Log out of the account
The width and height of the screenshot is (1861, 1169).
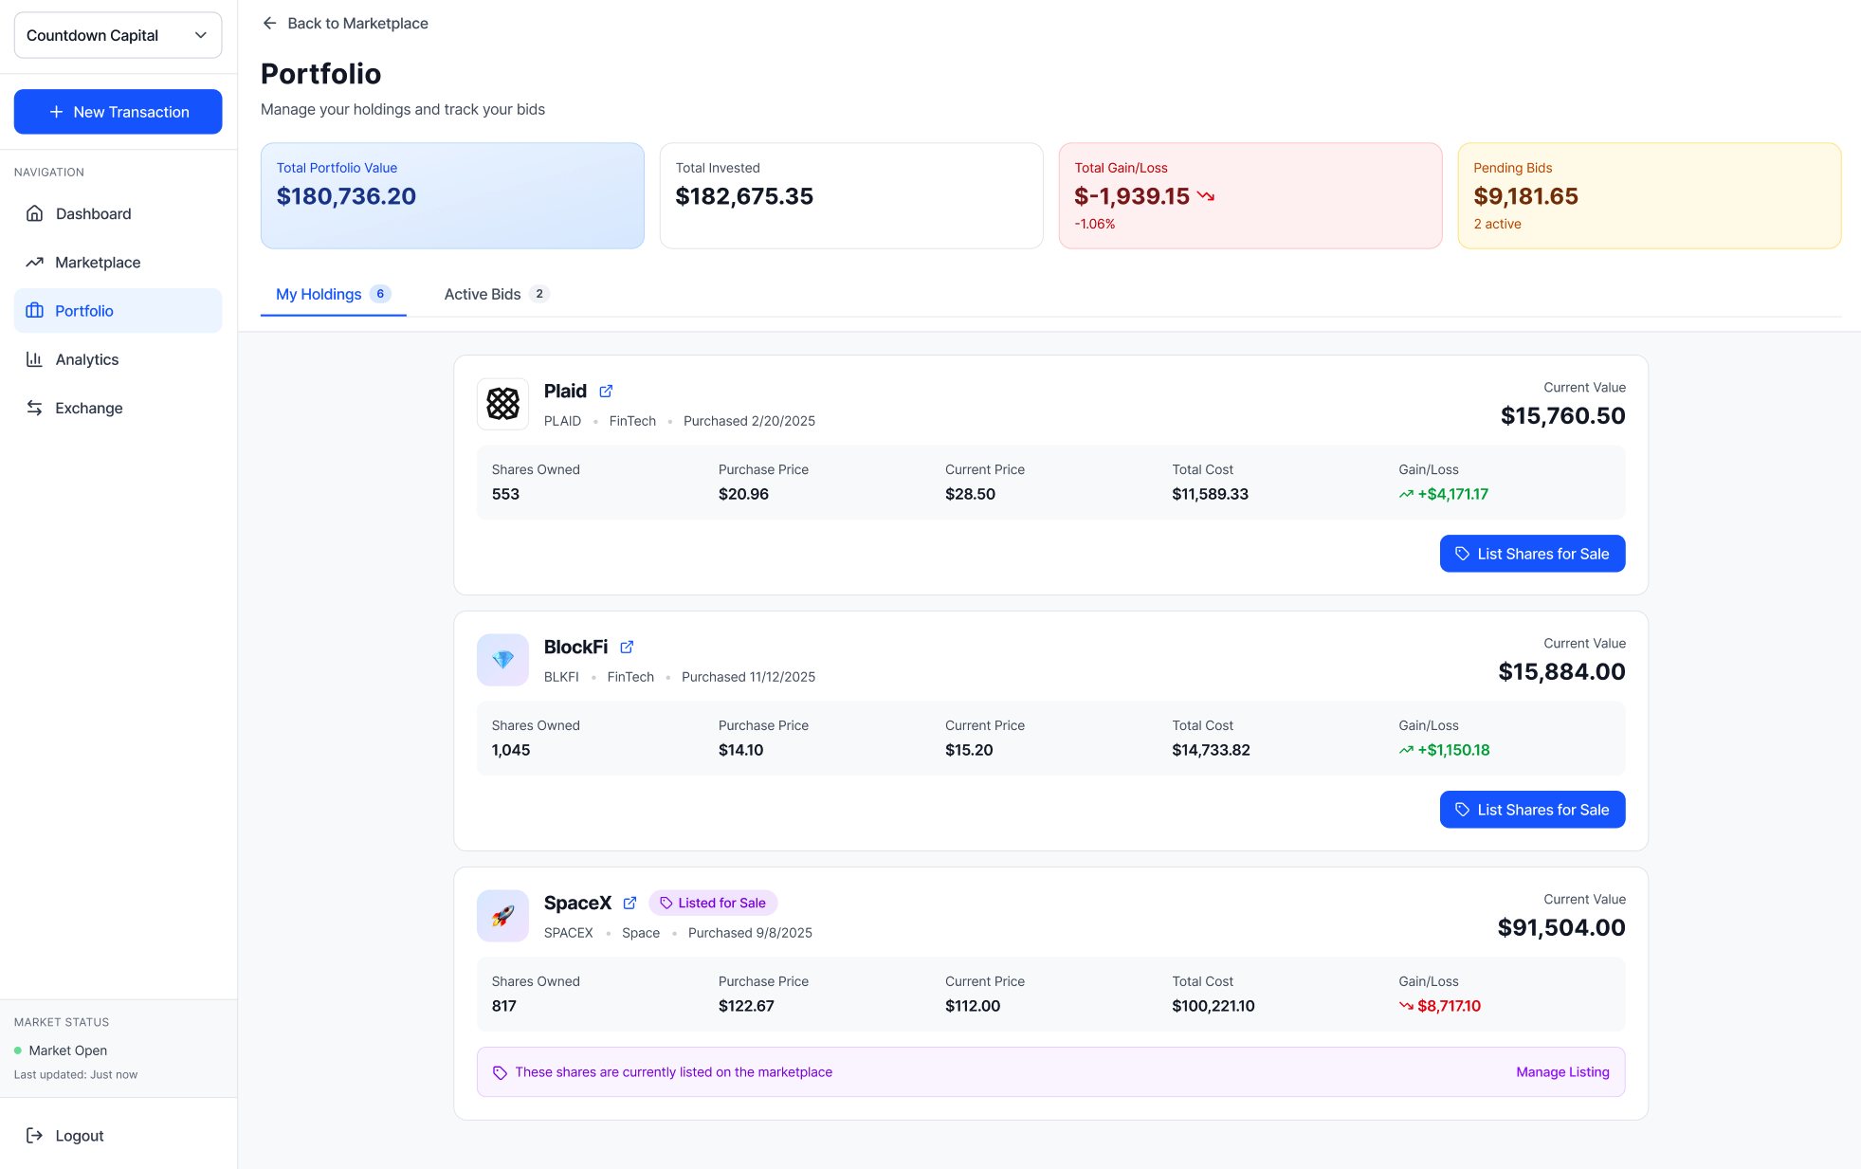coord(79,1136)
